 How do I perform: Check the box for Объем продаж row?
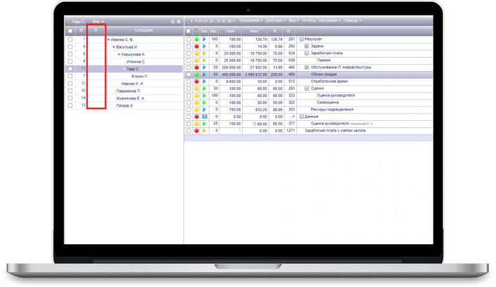[189, 74]
